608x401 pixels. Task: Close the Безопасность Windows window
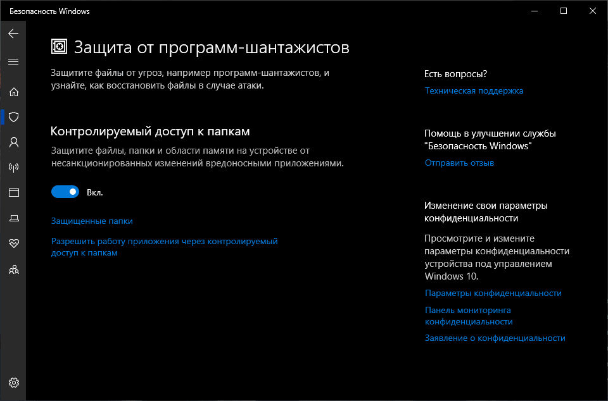click(x=593, y=11)
